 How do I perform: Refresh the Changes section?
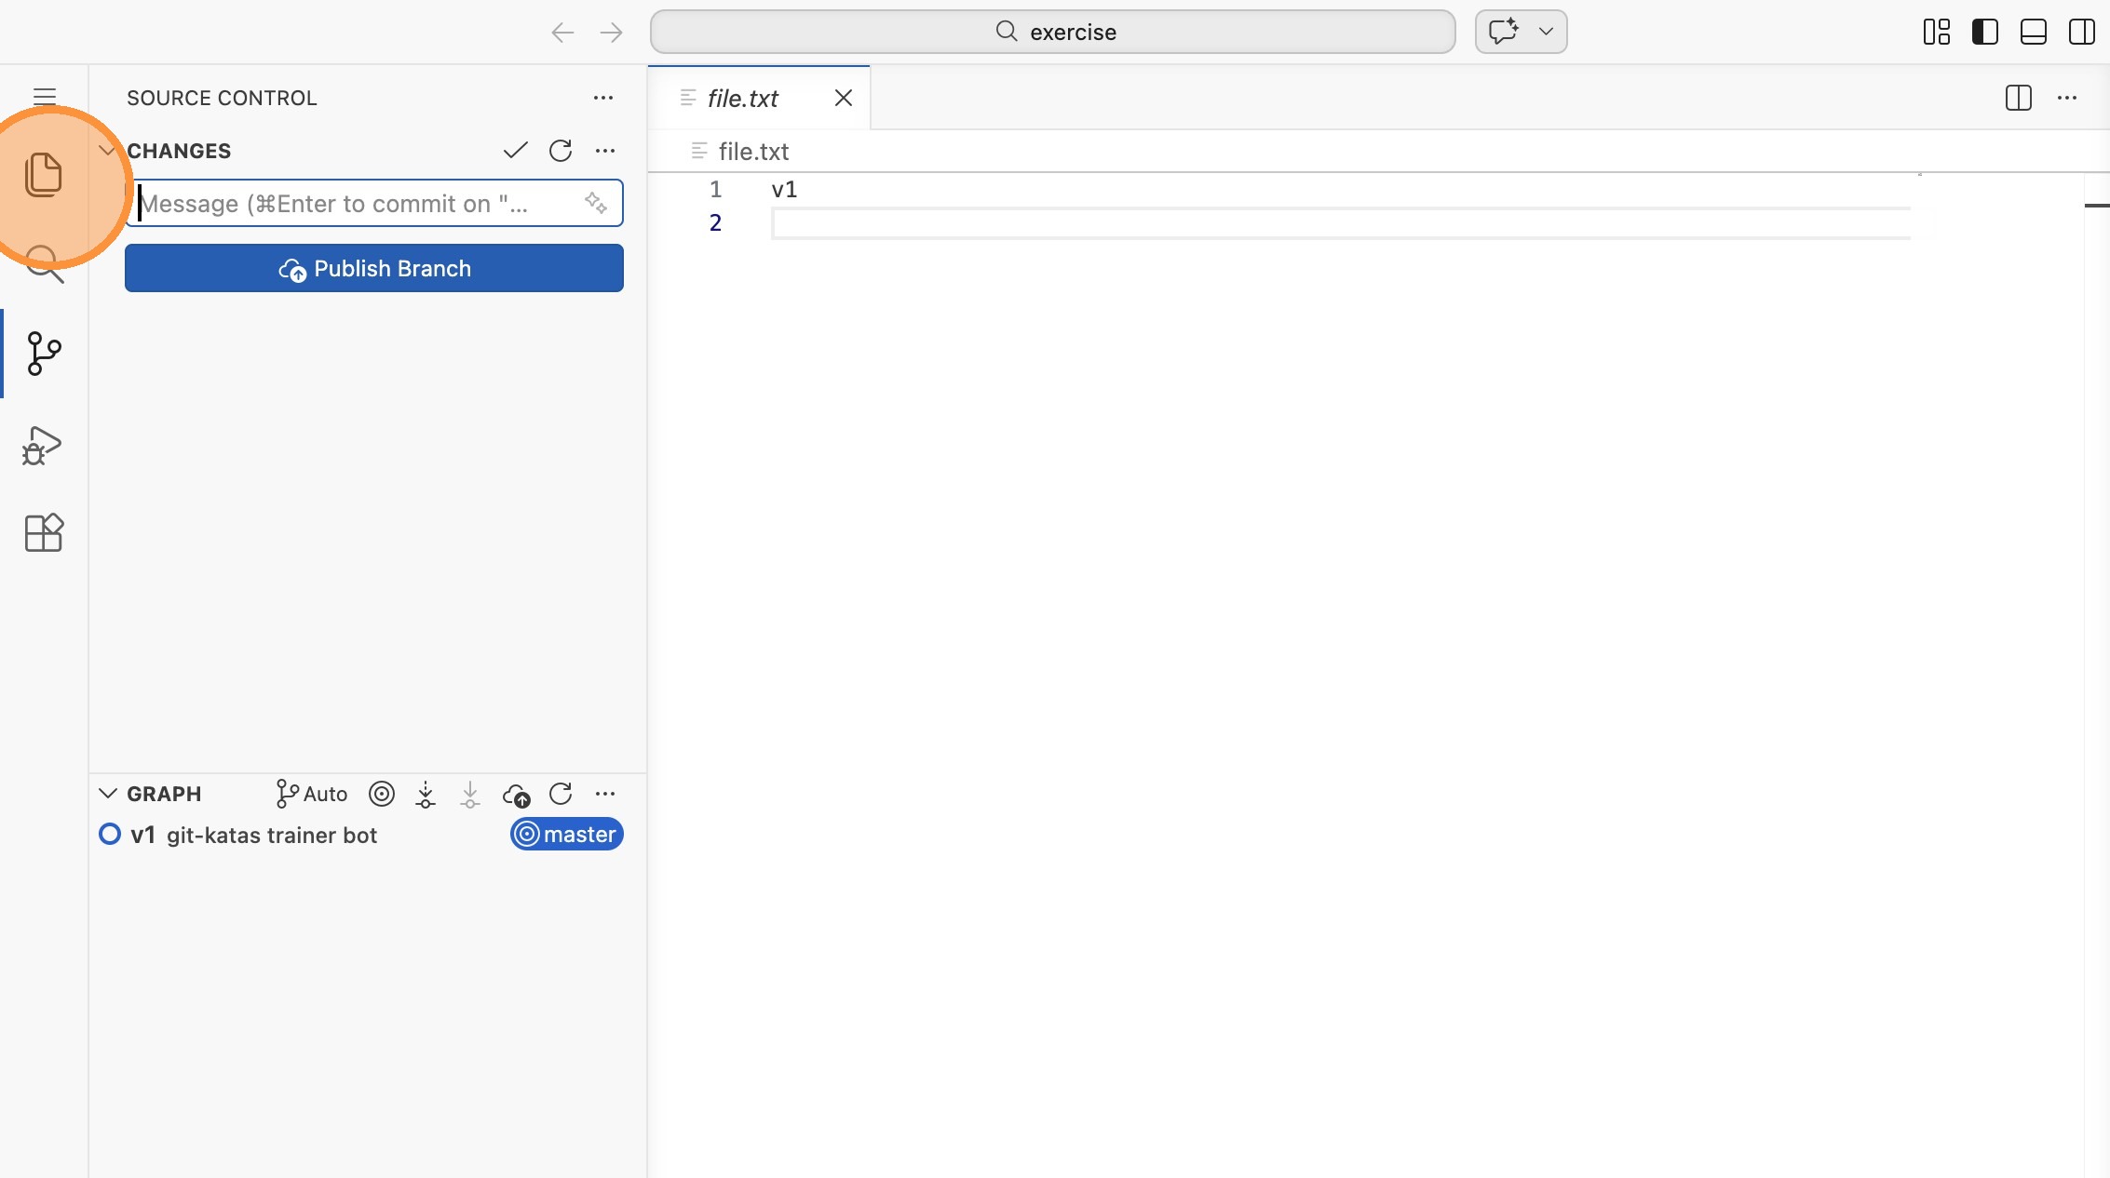561,151
